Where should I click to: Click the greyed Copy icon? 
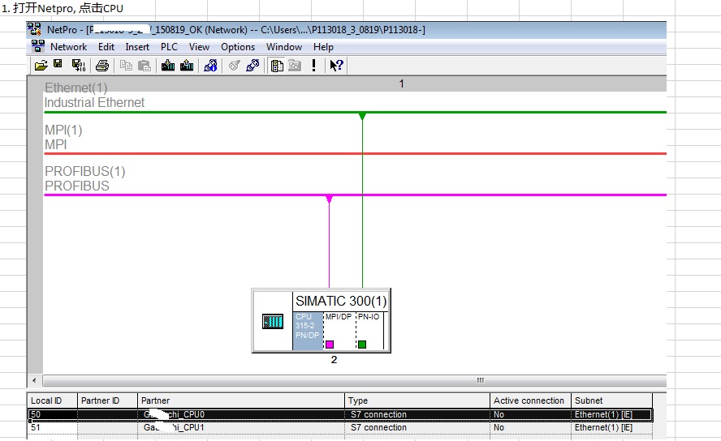click(x=126, y=66)
